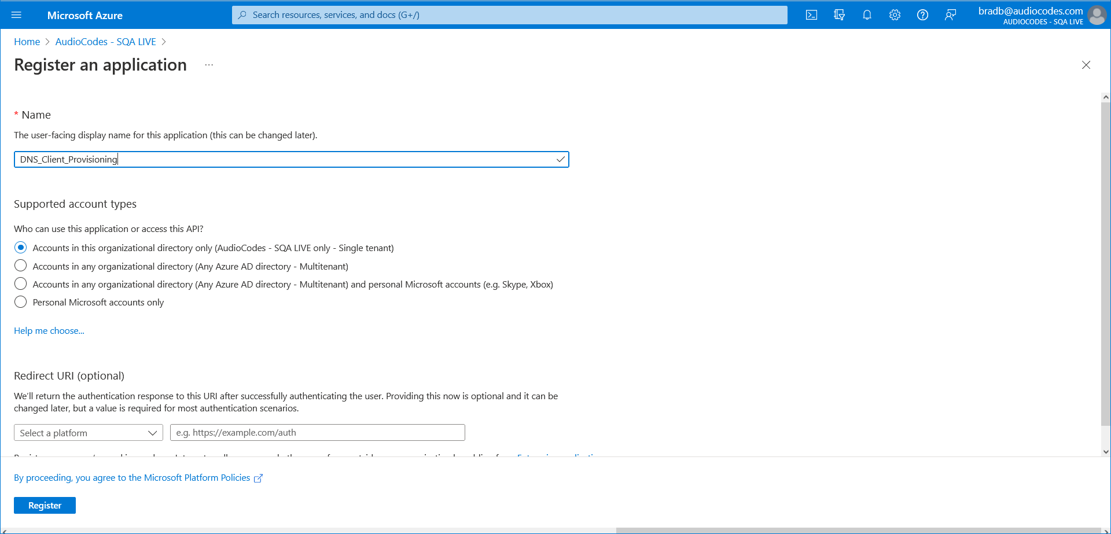View notifications via the bell icon
The height and width of the screenshot is (534, 1111).
[867, 14]
